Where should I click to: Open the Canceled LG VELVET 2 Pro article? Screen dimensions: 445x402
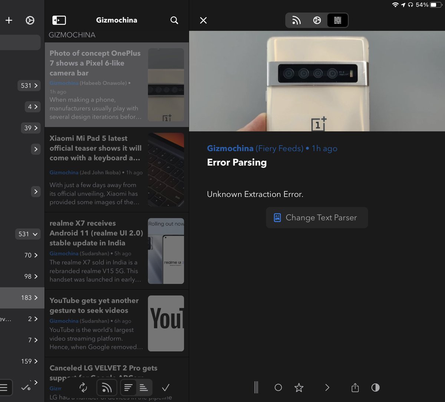tap(117, 380)
